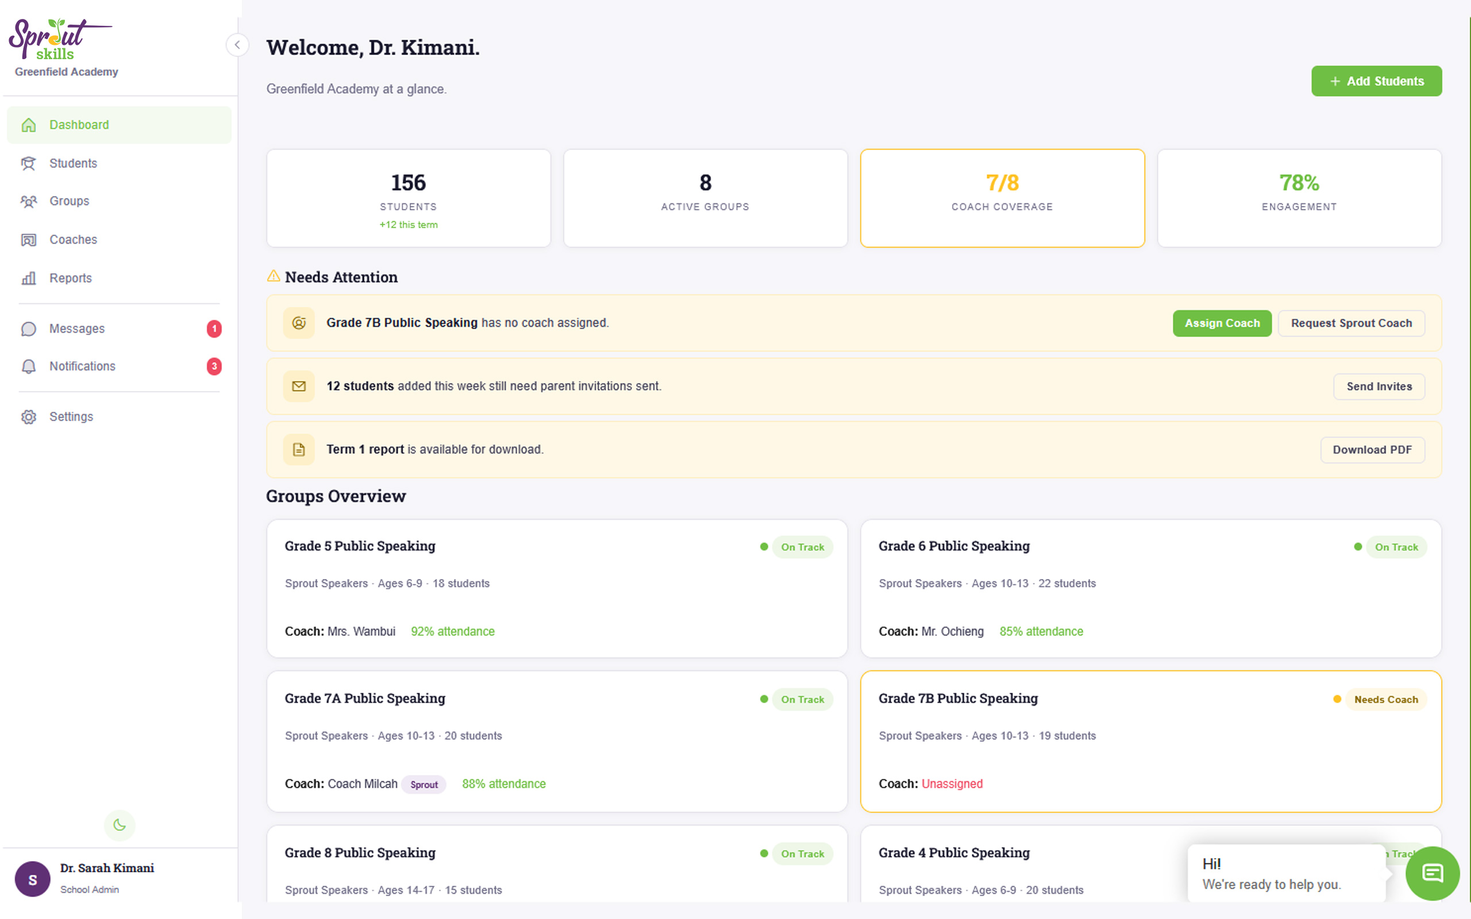The image size is (1471, 919).
Task: Click the Messages chat bubble icon
Action: coord(29,328)
